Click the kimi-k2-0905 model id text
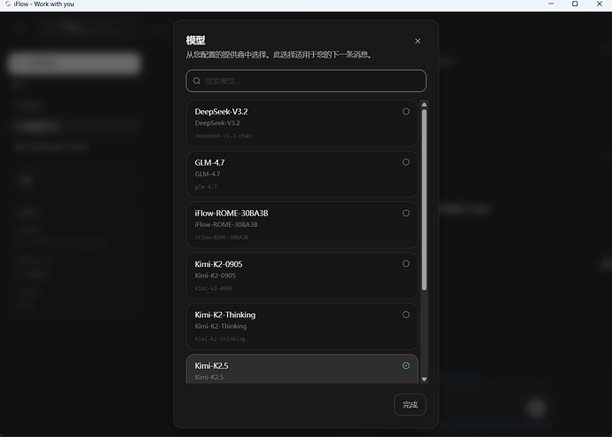 coord(214,288)
